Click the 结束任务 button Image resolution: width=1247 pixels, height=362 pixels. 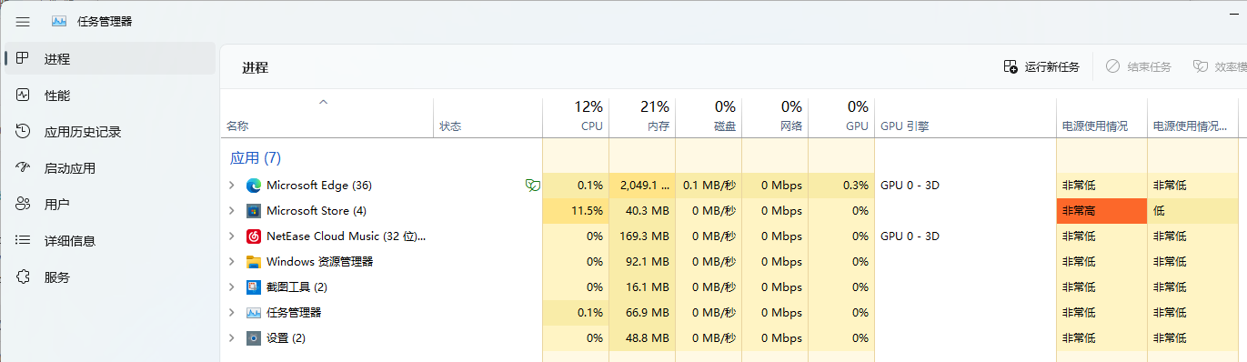click(1139, 66)
